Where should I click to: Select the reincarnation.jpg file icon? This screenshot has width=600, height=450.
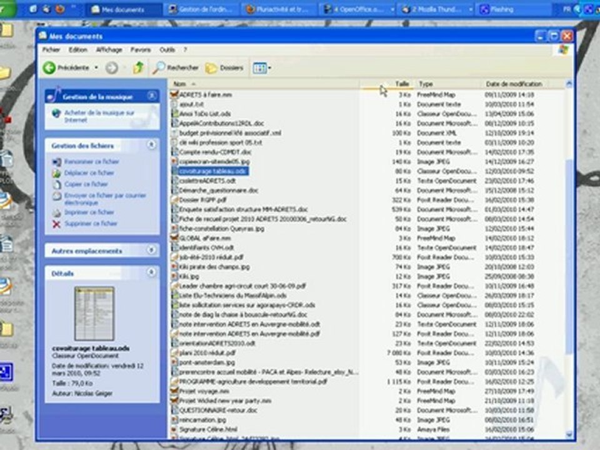[x=174, y=420]
